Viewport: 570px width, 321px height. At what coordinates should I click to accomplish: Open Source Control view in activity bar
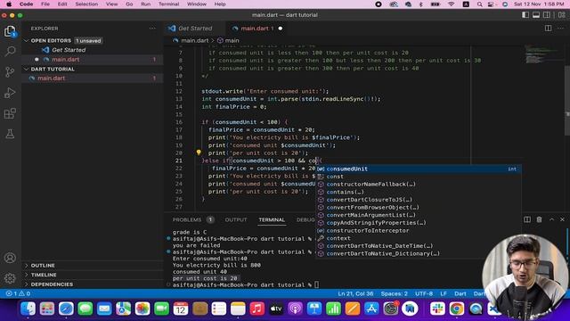tap(10, 71)
